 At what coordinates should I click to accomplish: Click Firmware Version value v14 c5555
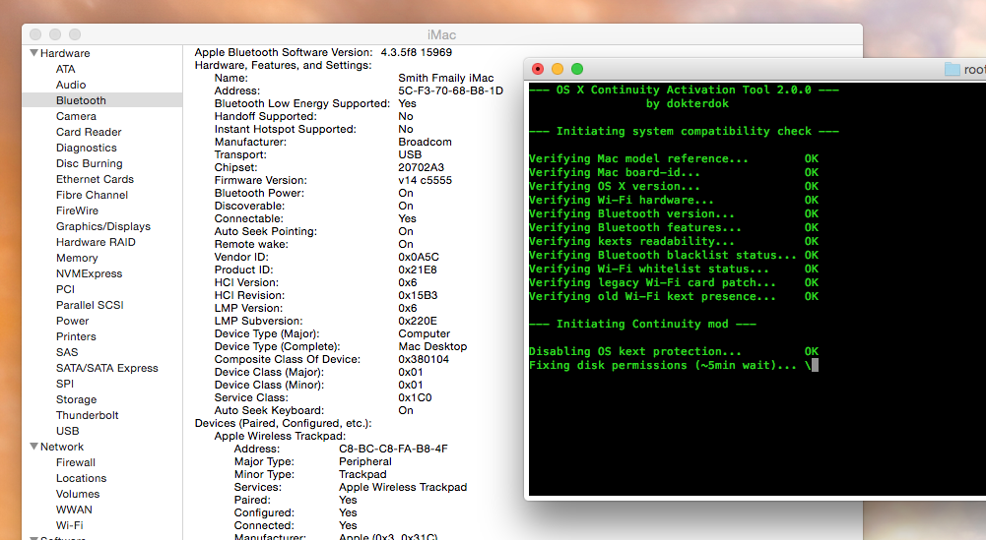click(426, 180)
